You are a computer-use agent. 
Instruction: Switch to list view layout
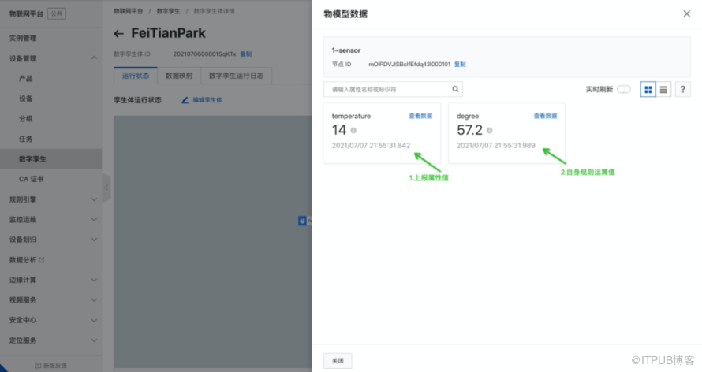click(x=663, y=90)
